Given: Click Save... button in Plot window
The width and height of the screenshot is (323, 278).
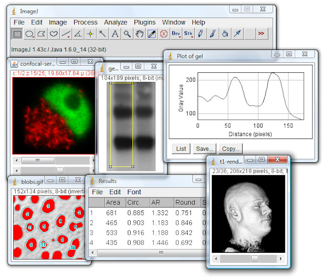Looking at the screenshot, I should pos(205,149).
